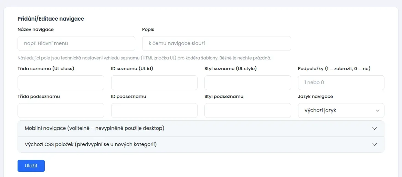Image resolution: width=402 pixels, height=177 pixels.
Task: Click the hint text starting with Následující pole
Action: [x=144, y=58]
